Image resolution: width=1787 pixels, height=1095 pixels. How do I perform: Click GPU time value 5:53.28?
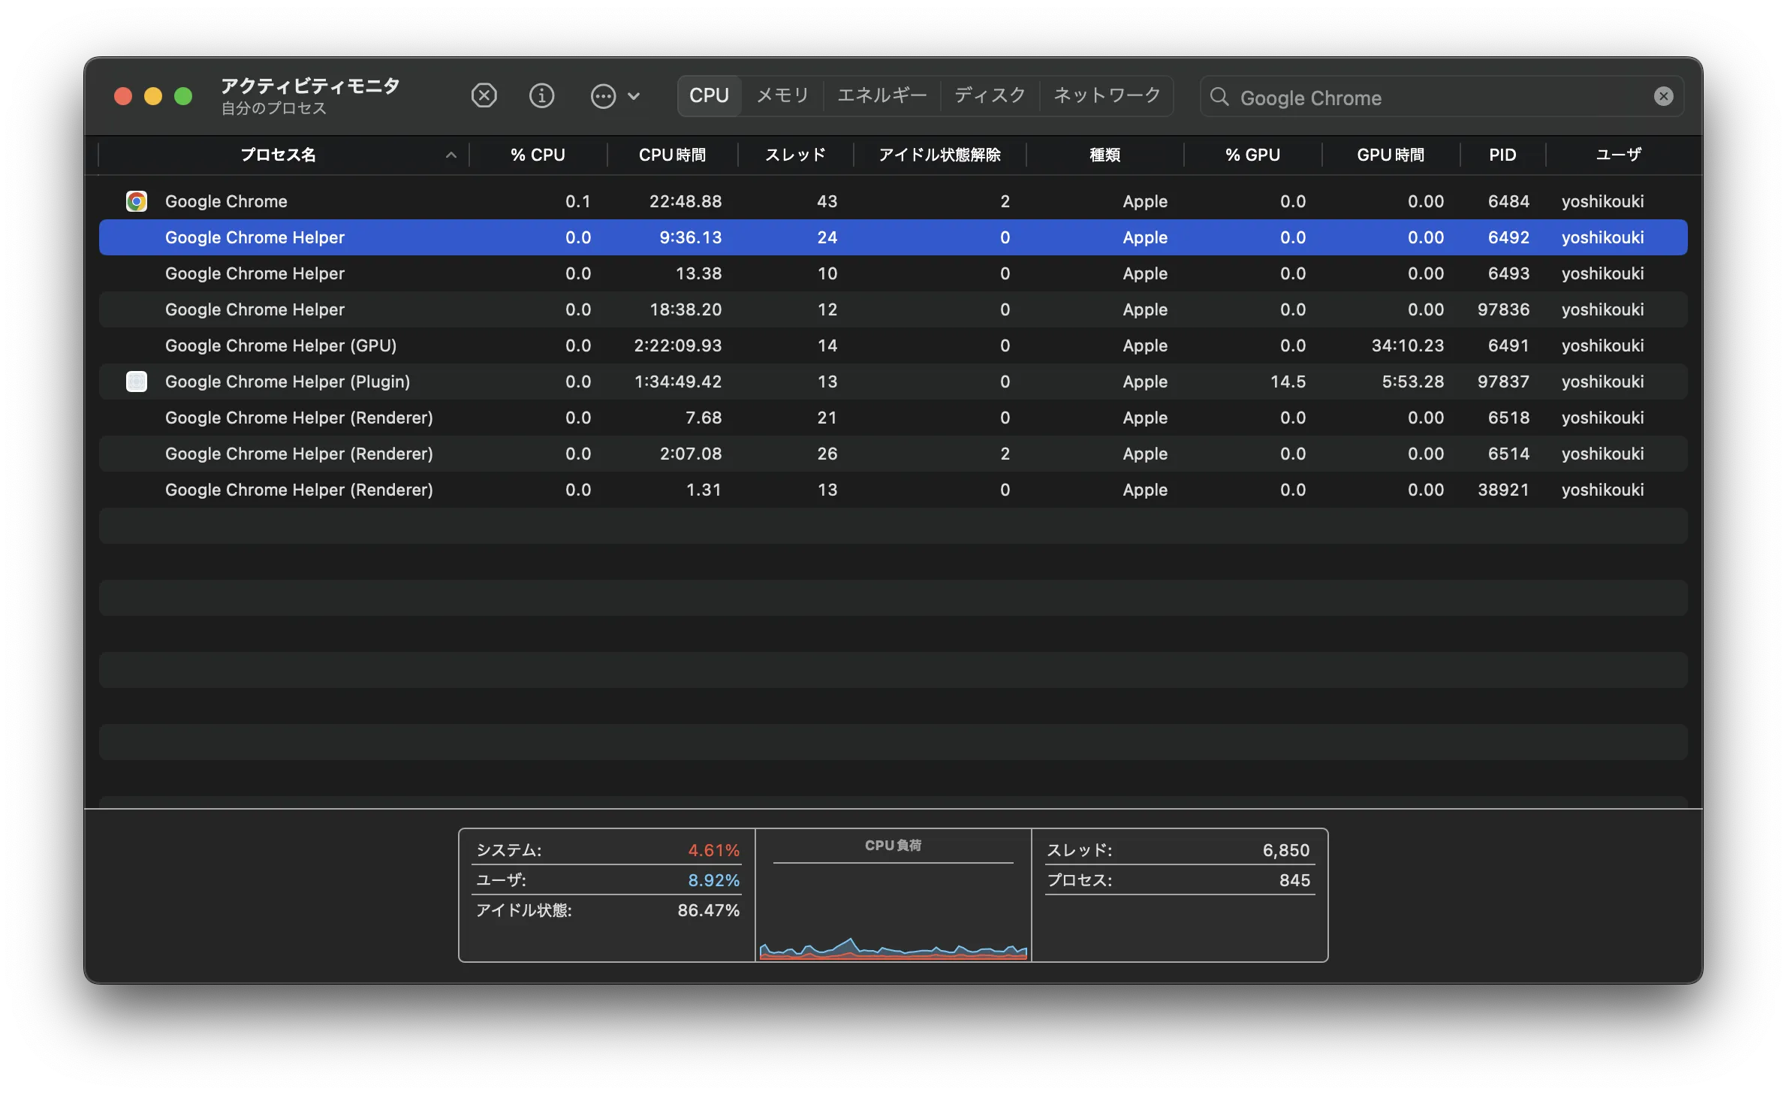[x=1413, y=382]
